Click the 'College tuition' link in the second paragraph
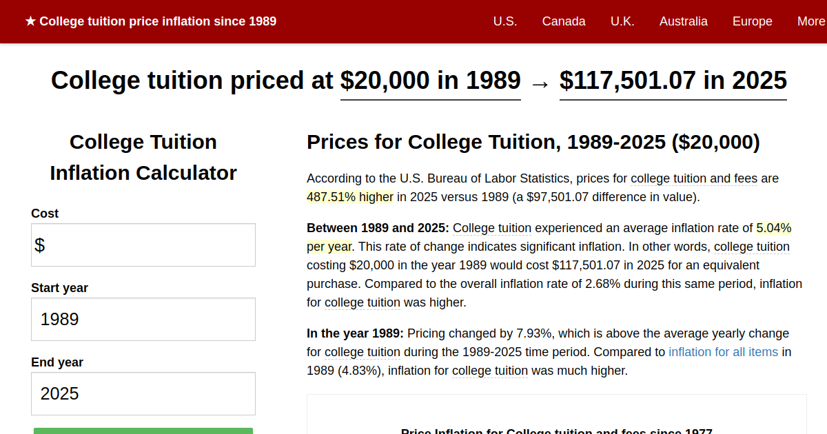827x434 pixels. [x=491, y=227]
